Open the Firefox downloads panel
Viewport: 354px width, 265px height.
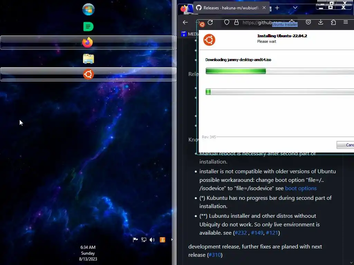[x=320, y=22]
